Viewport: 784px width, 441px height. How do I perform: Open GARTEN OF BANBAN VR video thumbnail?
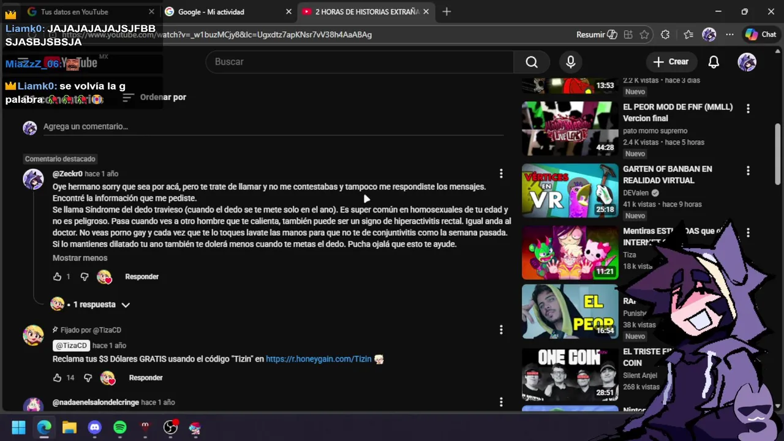point(570,190)
